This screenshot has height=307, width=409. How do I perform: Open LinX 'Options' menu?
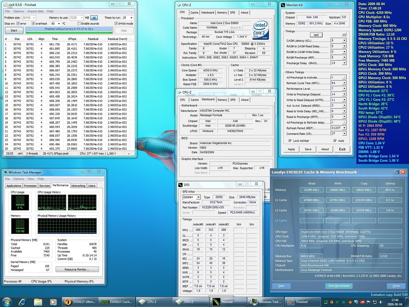19,11
